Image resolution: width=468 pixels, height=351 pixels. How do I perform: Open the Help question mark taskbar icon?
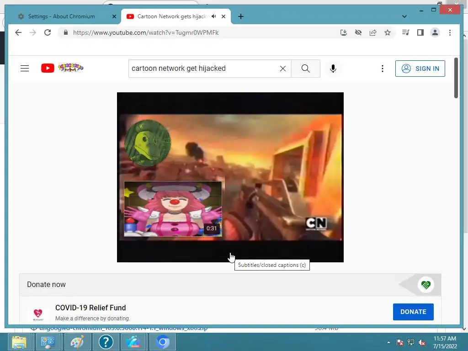tap(106, 342)
